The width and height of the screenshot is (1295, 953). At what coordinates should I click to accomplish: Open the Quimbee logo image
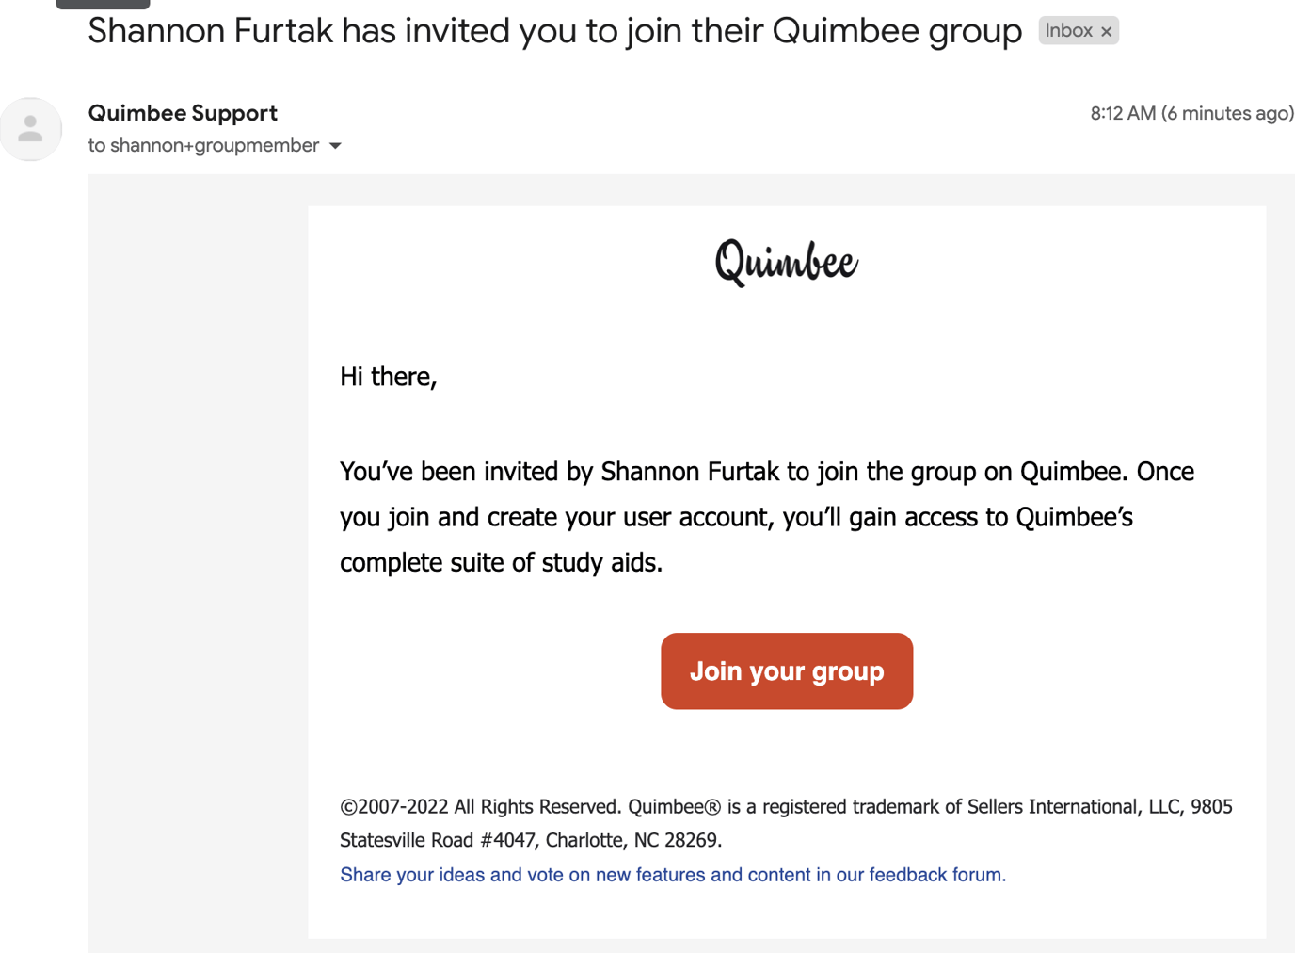click(x=786, y=262)
